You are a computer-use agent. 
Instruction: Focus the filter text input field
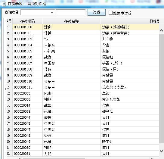71,12
